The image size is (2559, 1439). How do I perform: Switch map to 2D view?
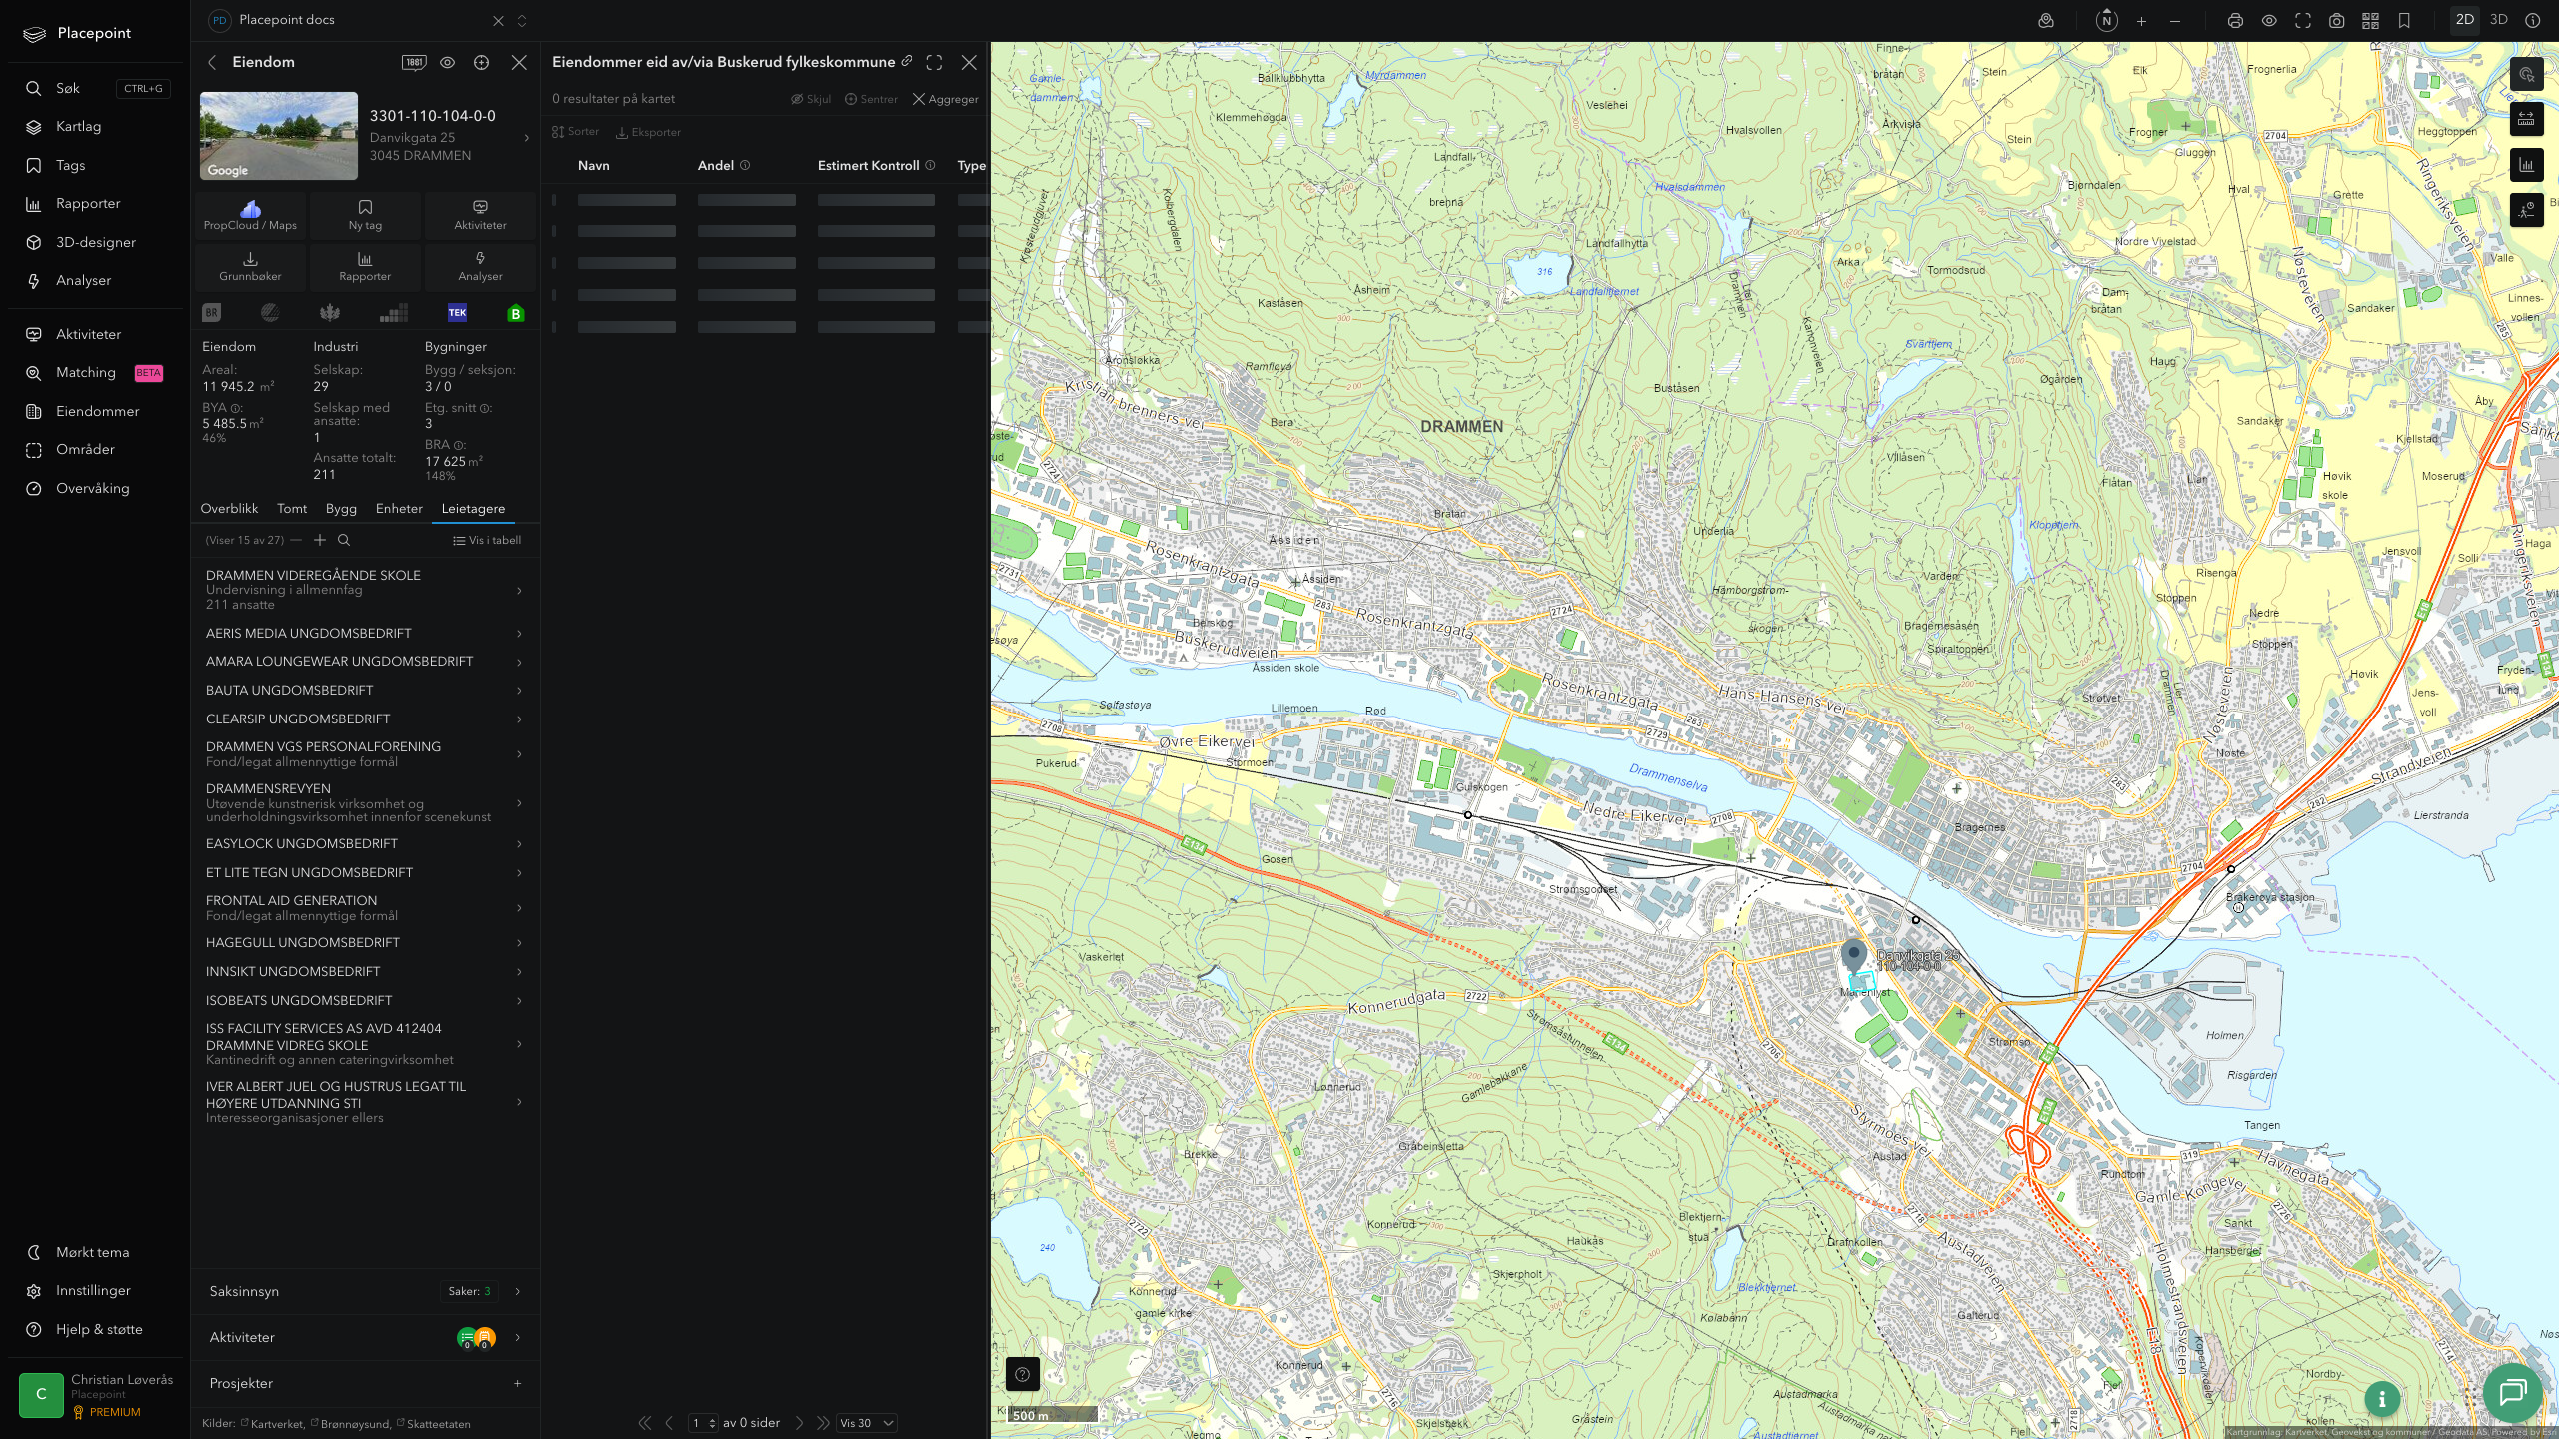(x=2465, y=20)
